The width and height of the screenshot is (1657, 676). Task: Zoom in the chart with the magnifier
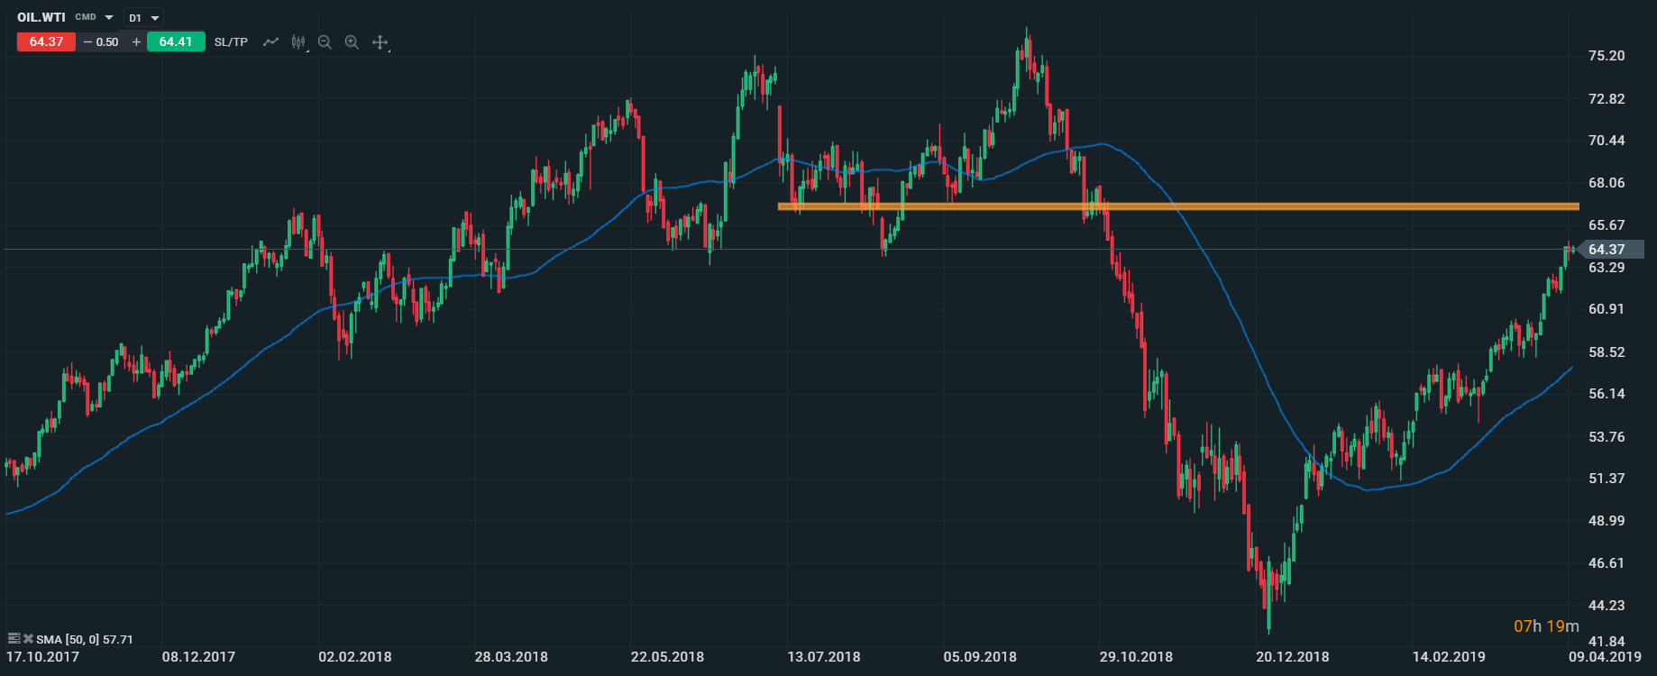pyautogui.click(x=352, y=41)
